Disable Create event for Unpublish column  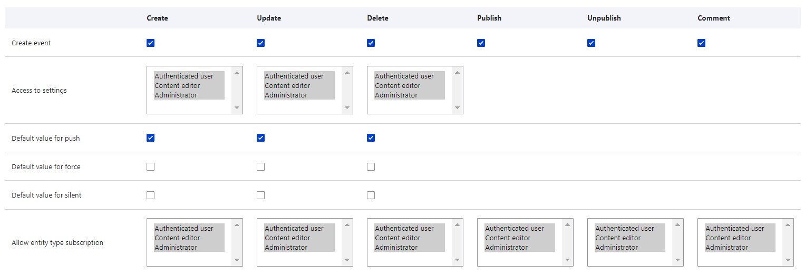click(x=591, y=43)
